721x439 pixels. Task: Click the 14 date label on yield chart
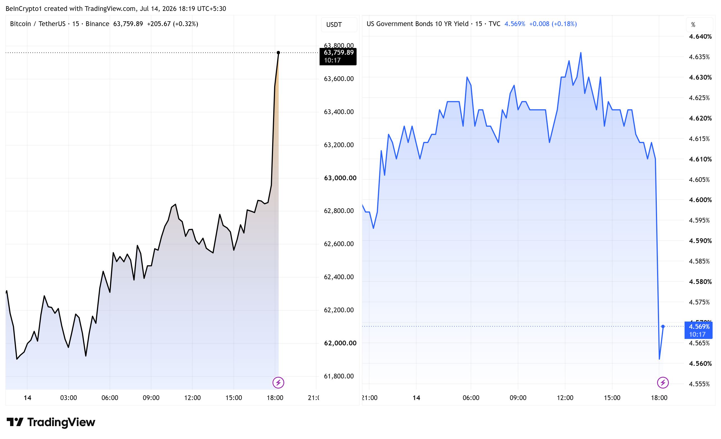416,398
